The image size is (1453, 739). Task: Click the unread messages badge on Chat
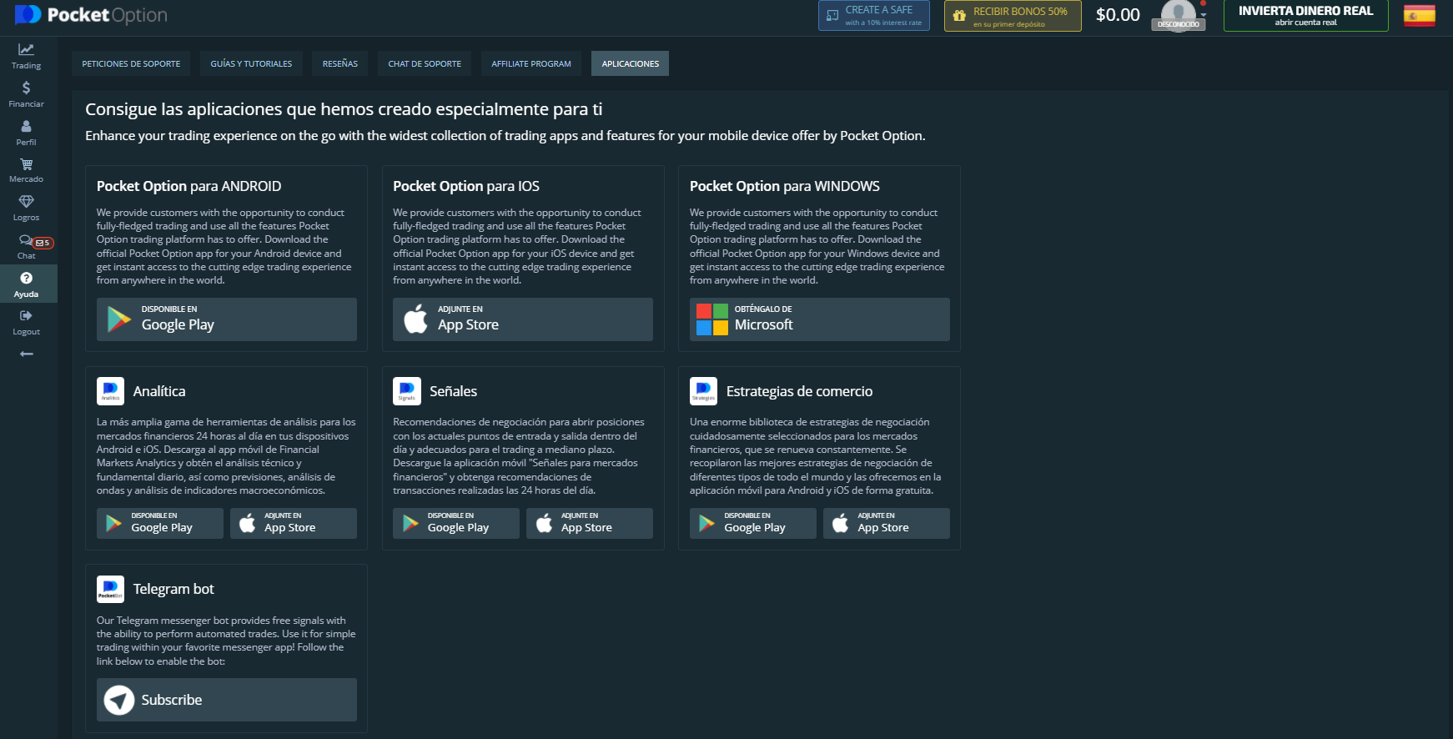pos(43,243)
